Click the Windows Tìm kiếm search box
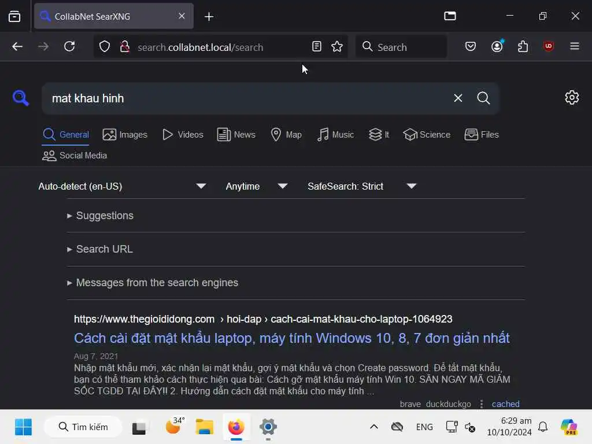Screen dimensions: 592x444 pos(83,427)
